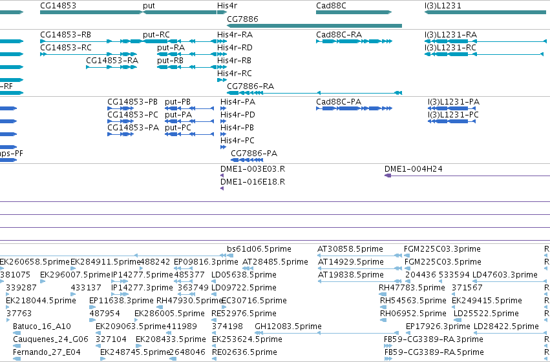Click the LD09722.5prime EST label
Viewport: 550px width, 362px height.
pyautogui.click(x=244, y=288)
